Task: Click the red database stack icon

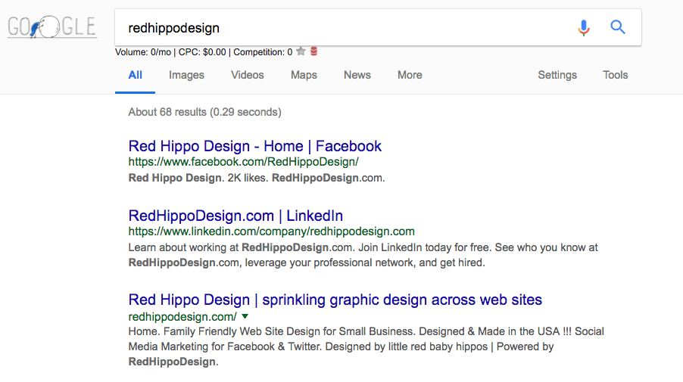Action: pos(313,51)
